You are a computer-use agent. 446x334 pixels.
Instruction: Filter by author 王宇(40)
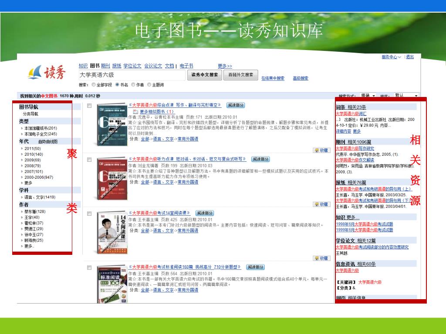tap(32, 217)
